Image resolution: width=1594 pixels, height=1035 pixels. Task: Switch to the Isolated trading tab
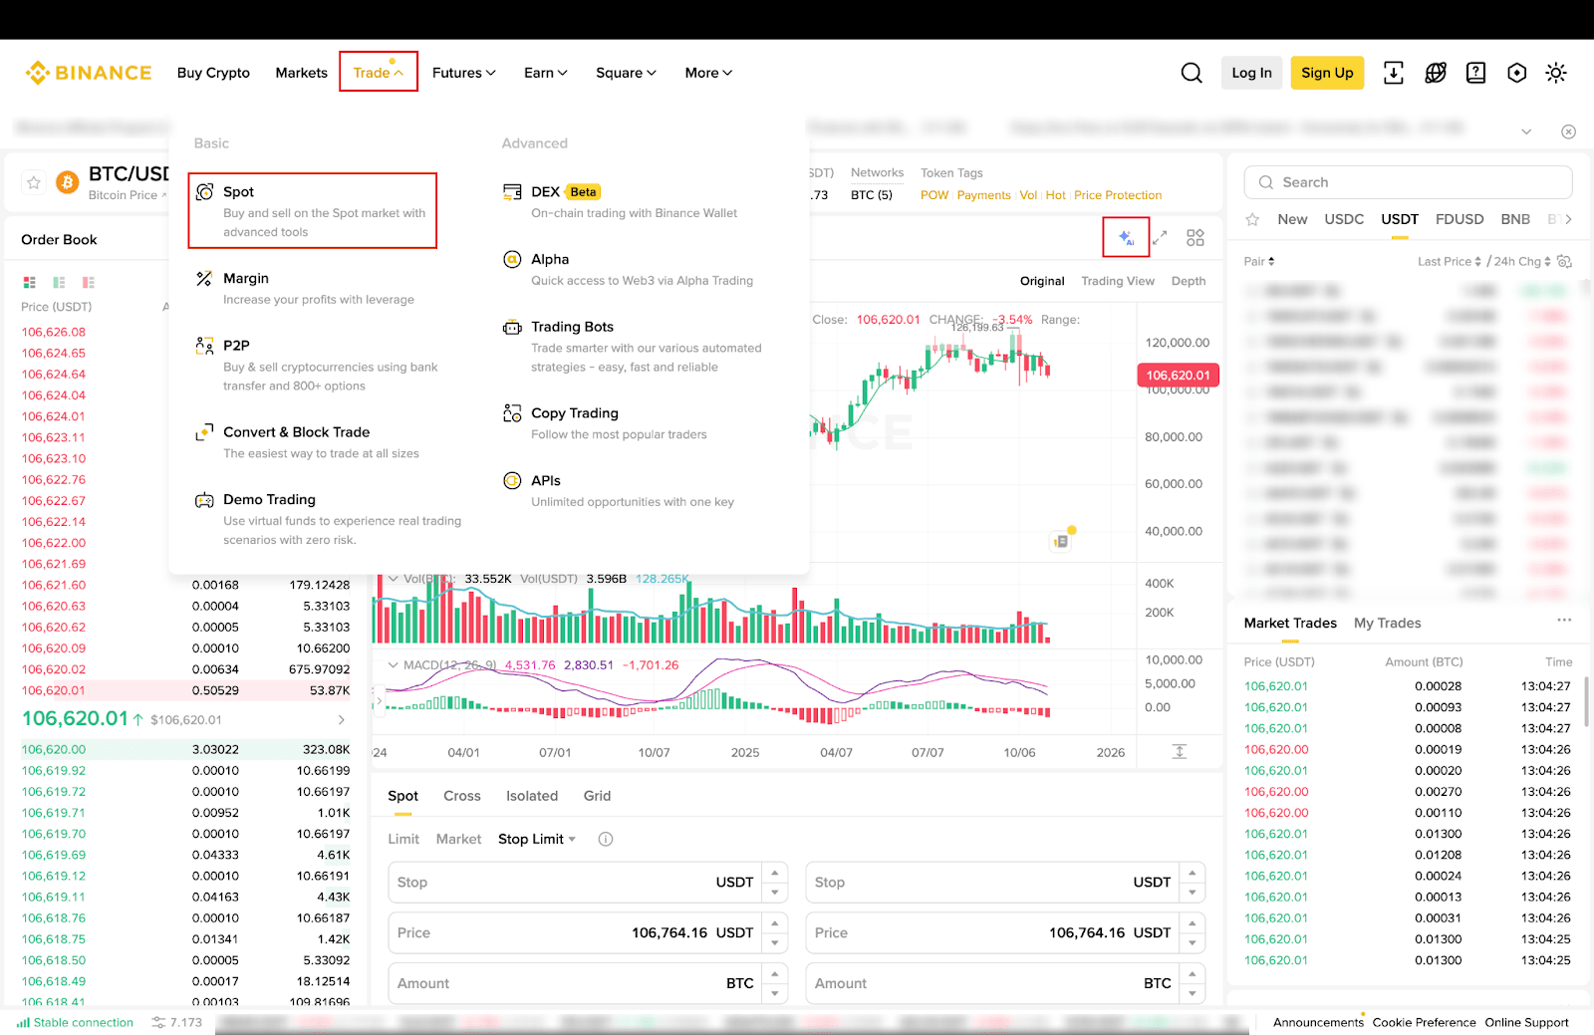pos(531,795)
